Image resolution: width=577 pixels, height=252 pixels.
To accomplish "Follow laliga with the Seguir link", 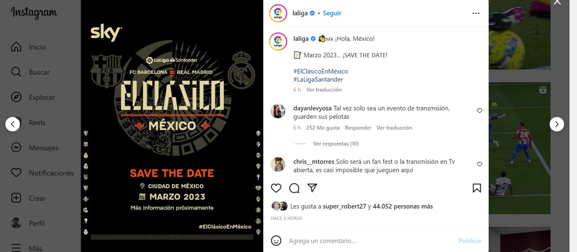I will (332, 13).
